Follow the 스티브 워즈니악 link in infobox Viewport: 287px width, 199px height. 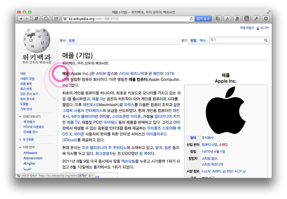(x=212, y=165)
